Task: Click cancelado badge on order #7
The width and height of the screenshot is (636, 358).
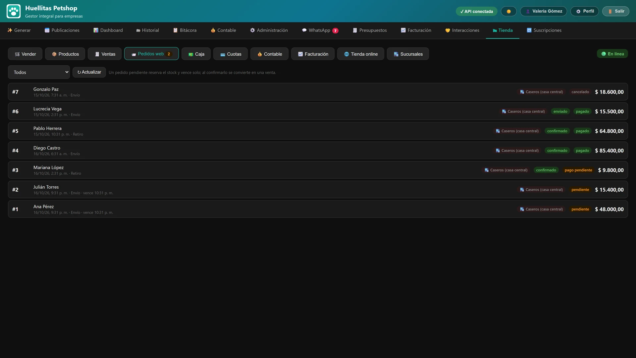Action: (580, 92)
